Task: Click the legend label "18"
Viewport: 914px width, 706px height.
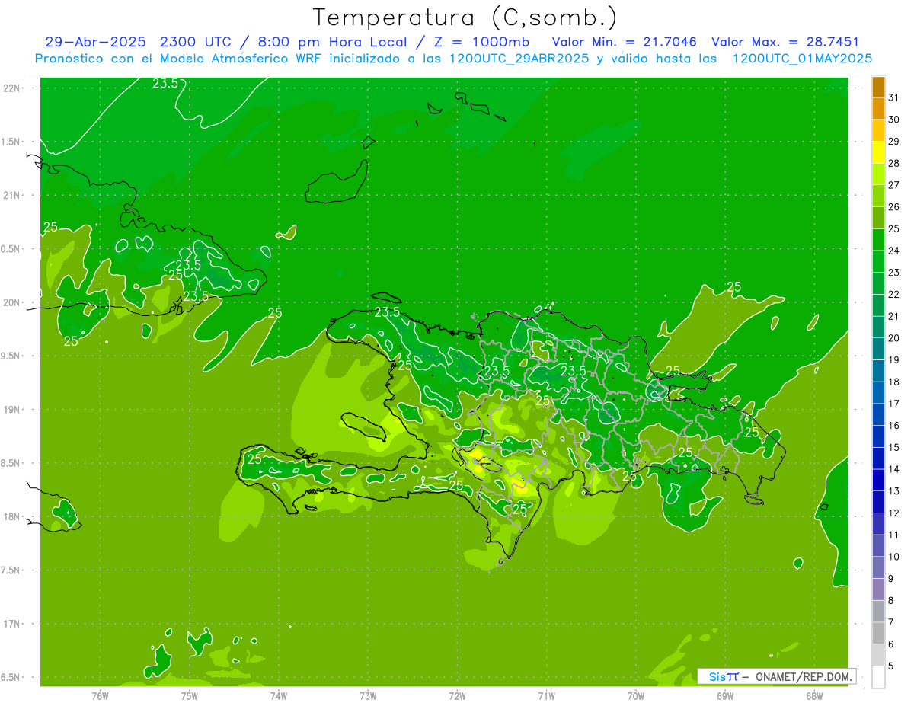Action: click(894, 382)
